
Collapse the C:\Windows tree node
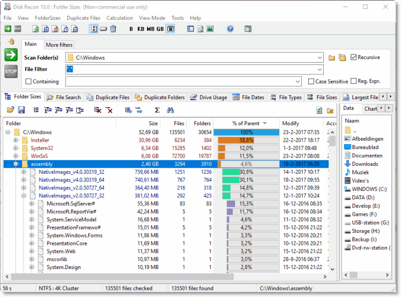pos(8,132)
